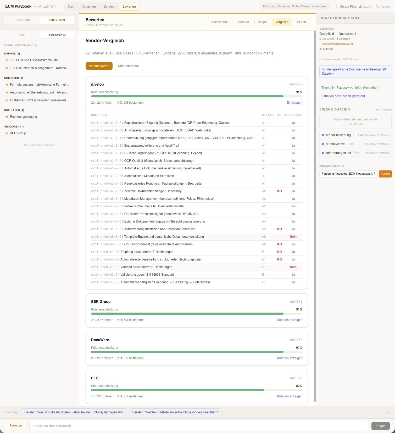Collapse d.velop criteria with Einklappen
The image size is (395, 433).
pyautogui.click(x=294, y=103)
